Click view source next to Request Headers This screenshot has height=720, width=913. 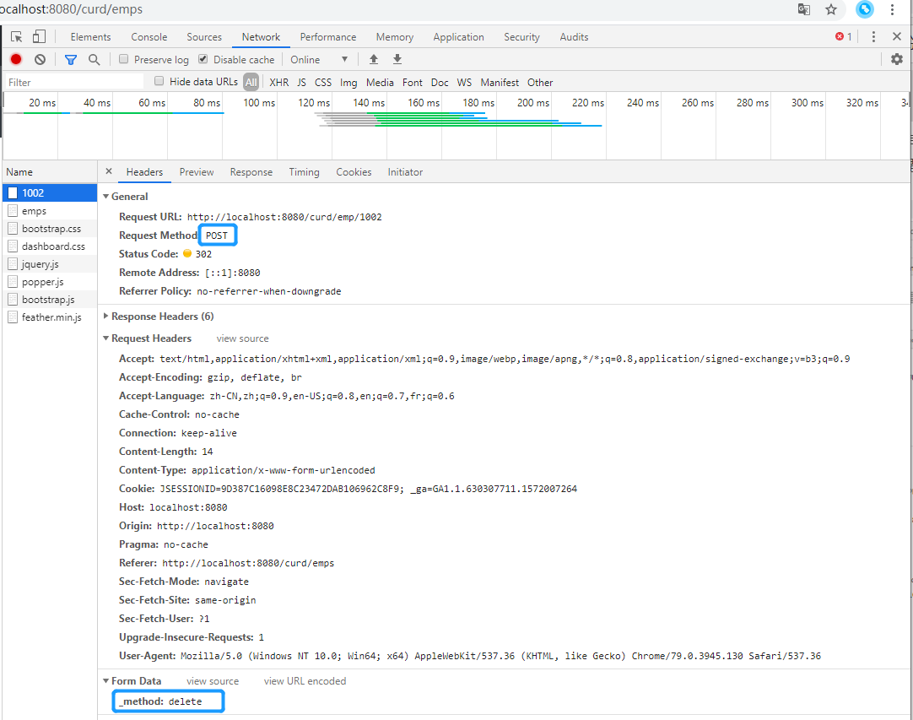coord(242,338)
